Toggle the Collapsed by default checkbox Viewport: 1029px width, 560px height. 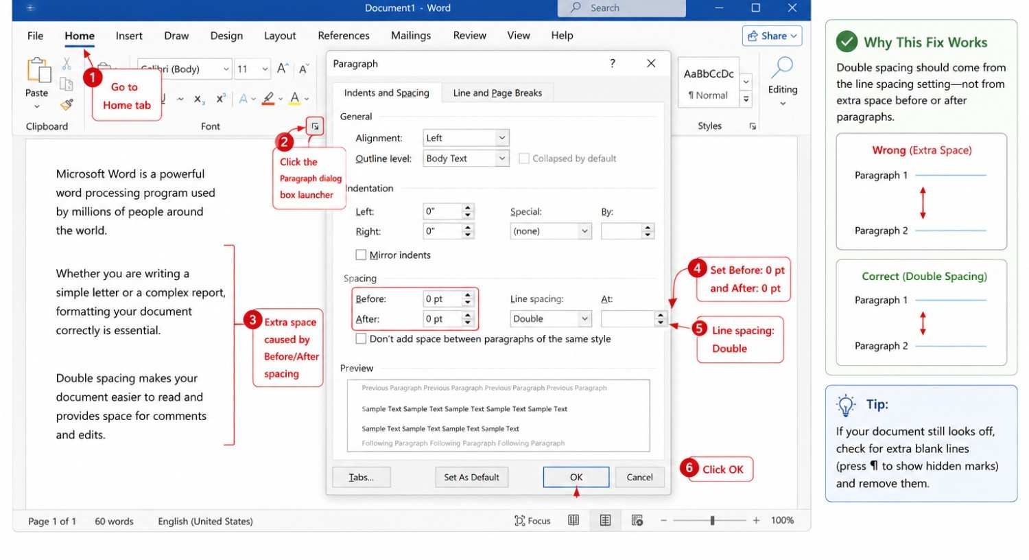pos(524,159)
